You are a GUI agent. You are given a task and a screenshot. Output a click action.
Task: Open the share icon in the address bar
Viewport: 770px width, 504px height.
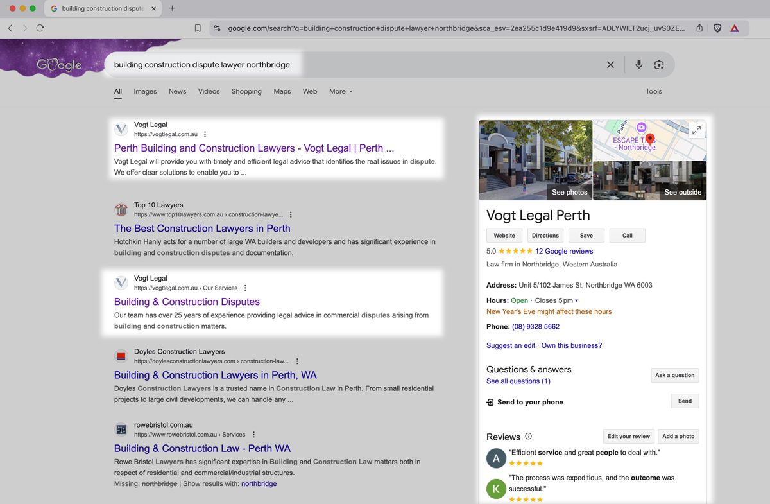[x=699, y=28]
